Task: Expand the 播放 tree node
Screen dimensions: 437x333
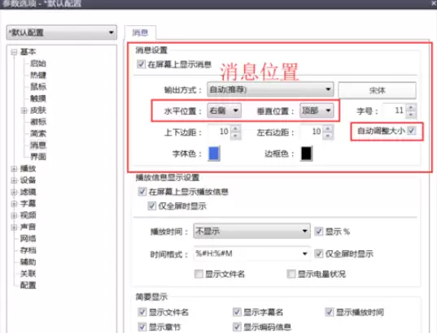Action: [x=14, y=169]
